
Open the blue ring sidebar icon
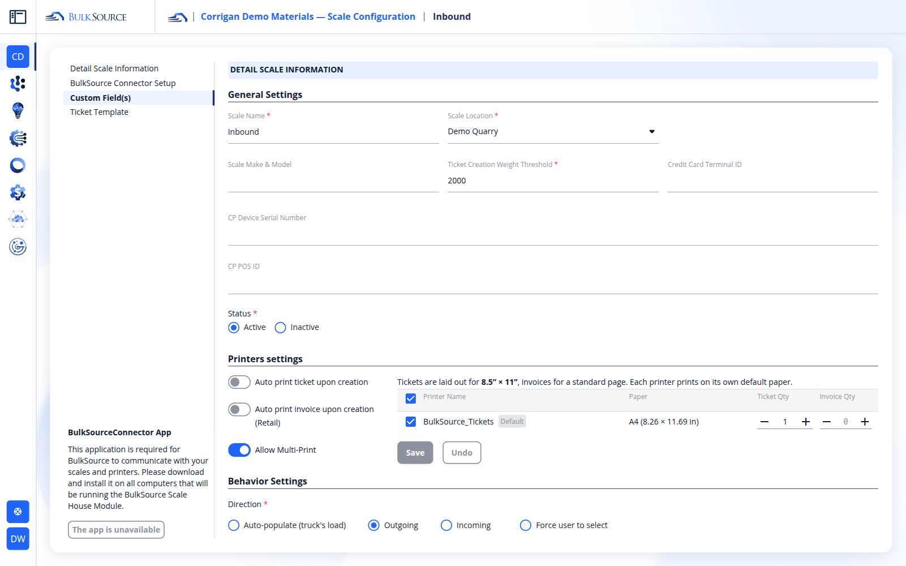coord(18,165)
